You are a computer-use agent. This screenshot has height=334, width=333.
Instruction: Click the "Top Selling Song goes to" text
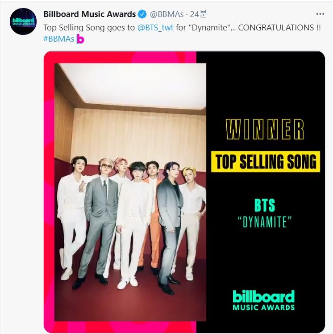point(89,27)
